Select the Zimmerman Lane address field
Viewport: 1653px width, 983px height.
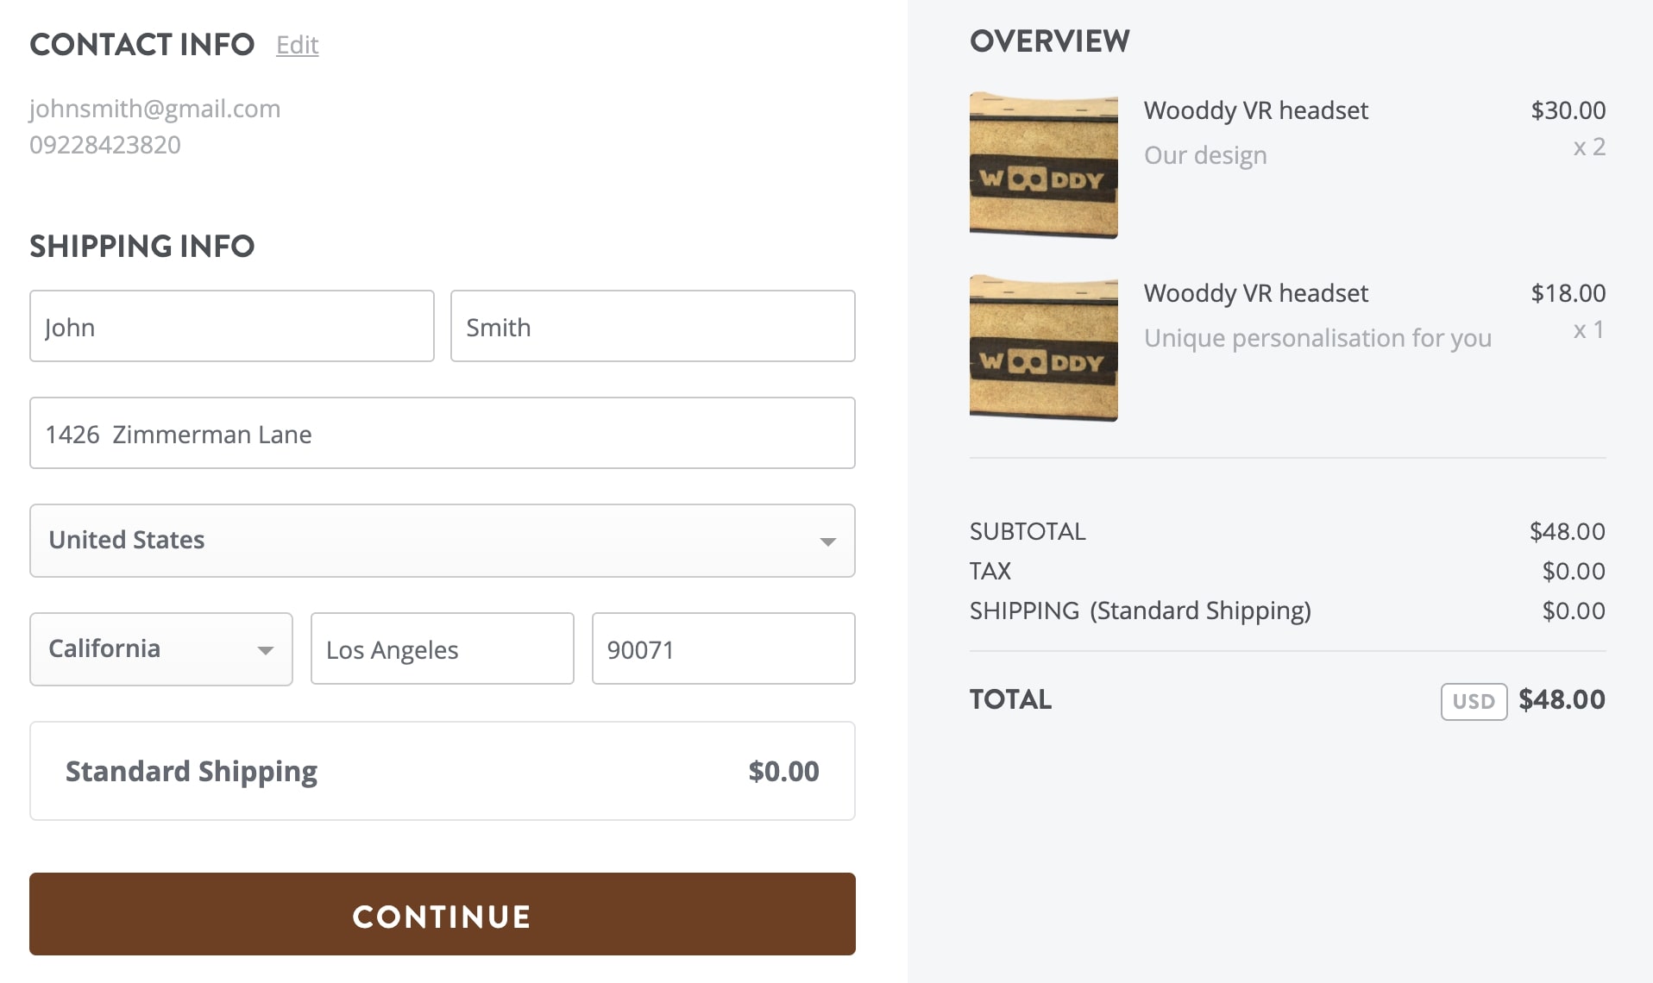coord(442,433)
